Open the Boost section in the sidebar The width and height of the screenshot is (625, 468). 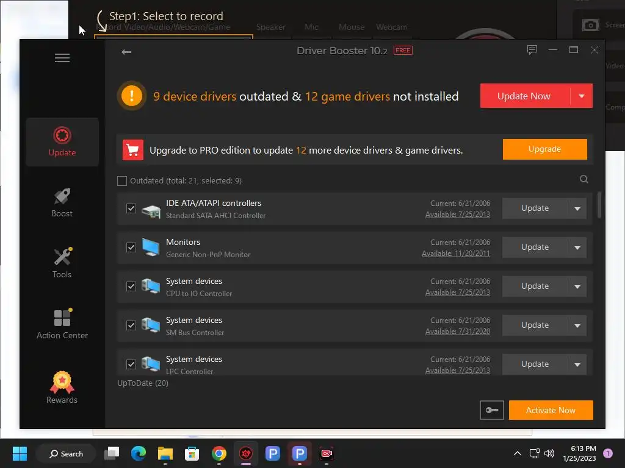62,202
